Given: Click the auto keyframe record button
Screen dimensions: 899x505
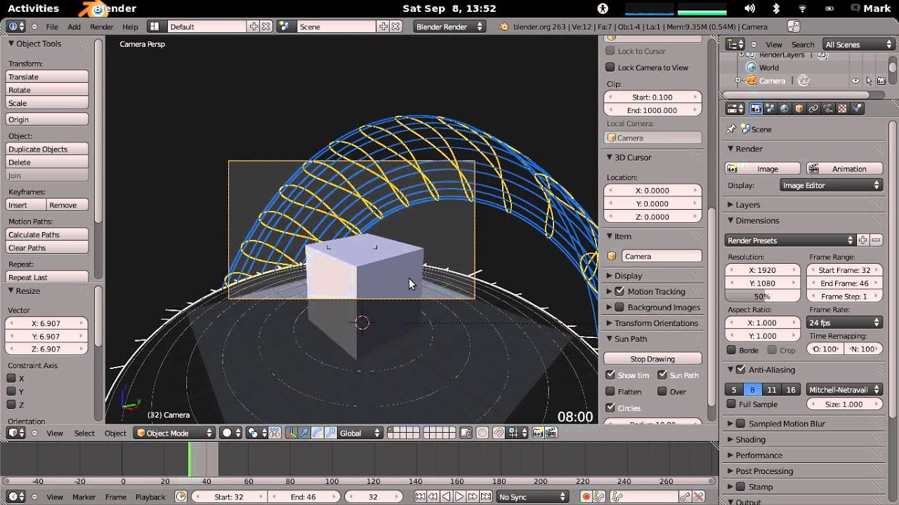Looking at the screenshot, I should pyautogui.click(x=586, y=497).
